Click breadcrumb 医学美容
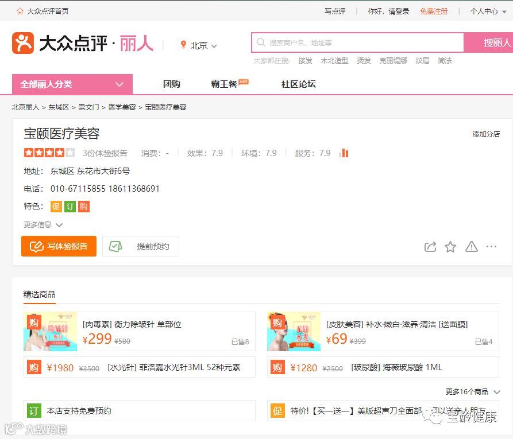 coord(122,107)
